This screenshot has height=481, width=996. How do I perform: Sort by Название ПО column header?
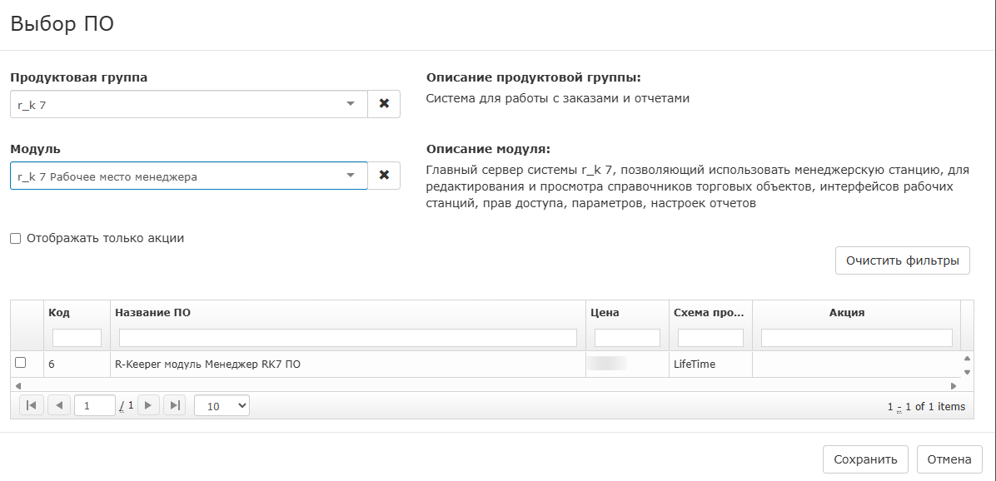tap(152, 313)
